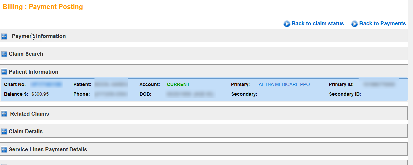Expand Claim Details via its plus icon
The height and width of the screenshot is (165, 413).
(x=4, y=132)
